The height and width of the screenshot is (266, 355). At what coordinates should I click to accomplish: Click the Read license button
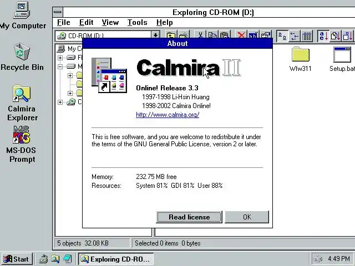click(x=189, y=217)
